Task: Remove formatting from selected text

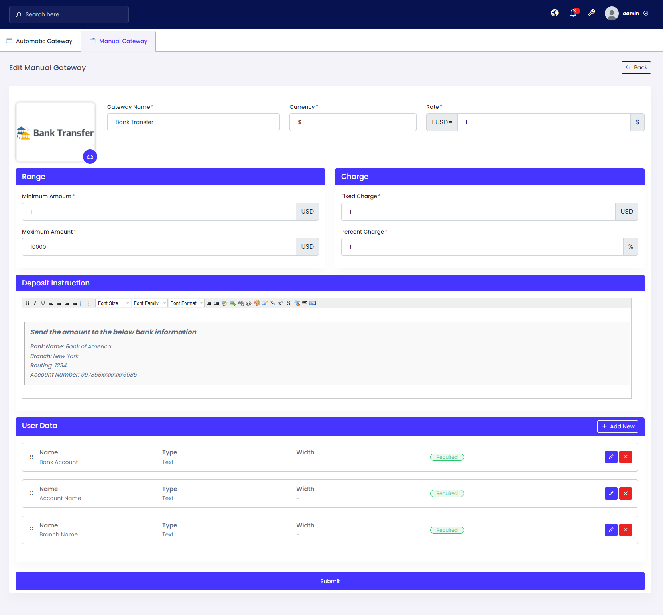Action: click(297, 303)
